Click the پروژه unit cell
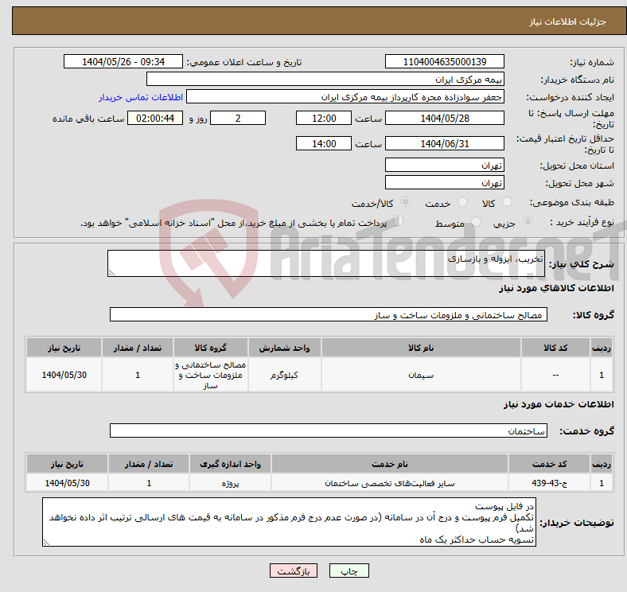This screenshot has height=592, width=627. pos(230,483)
